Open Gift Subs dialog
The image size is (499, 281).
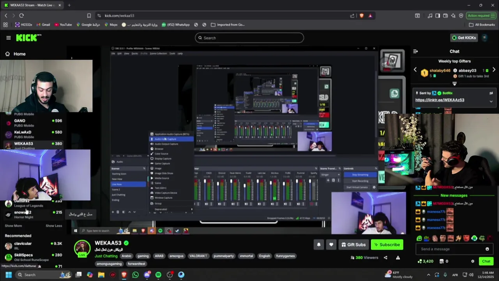coord(353,245)
